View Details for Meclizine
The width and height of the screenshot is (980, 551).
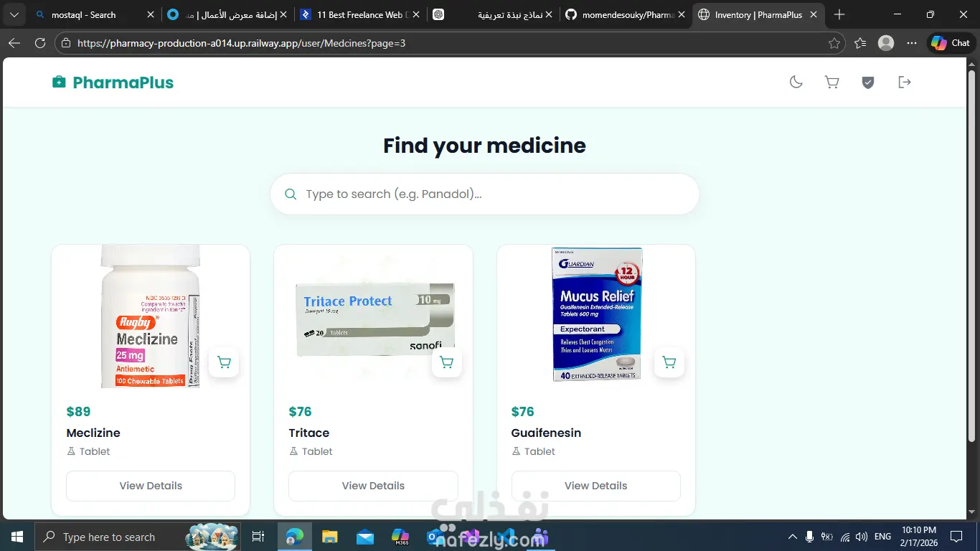tap(151, 486)
